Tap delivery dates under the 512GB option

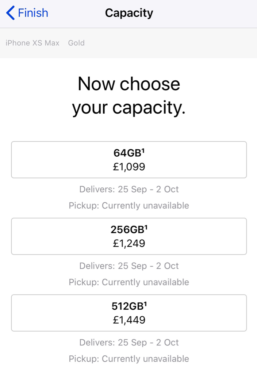(129, 343)
